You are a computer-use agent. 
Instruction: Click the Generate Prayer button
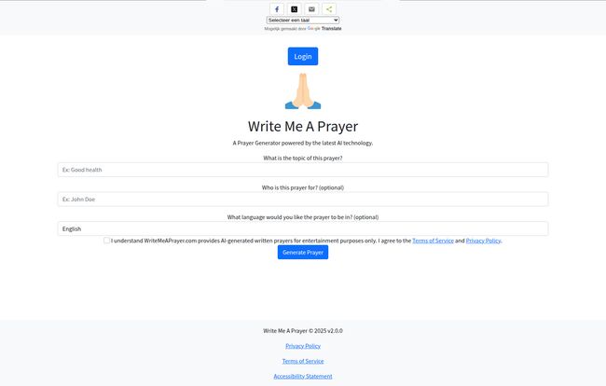pyautogui.click(x=303, y=253)
